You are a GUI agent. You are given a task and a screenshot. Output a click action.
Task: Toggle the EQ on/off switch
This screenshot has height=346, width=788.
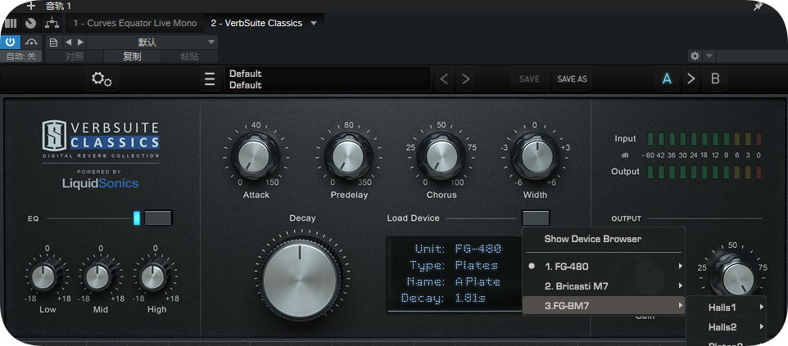tap(158, 218)
